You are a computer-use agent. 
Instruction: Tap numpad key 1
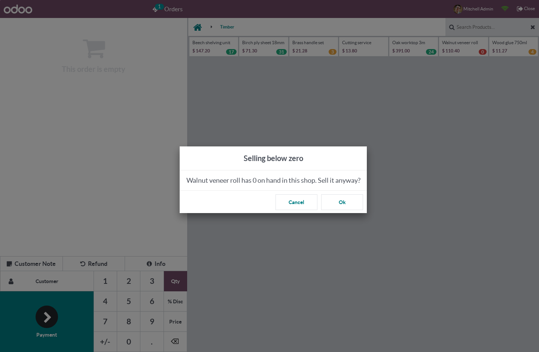[x=105, y=281]
